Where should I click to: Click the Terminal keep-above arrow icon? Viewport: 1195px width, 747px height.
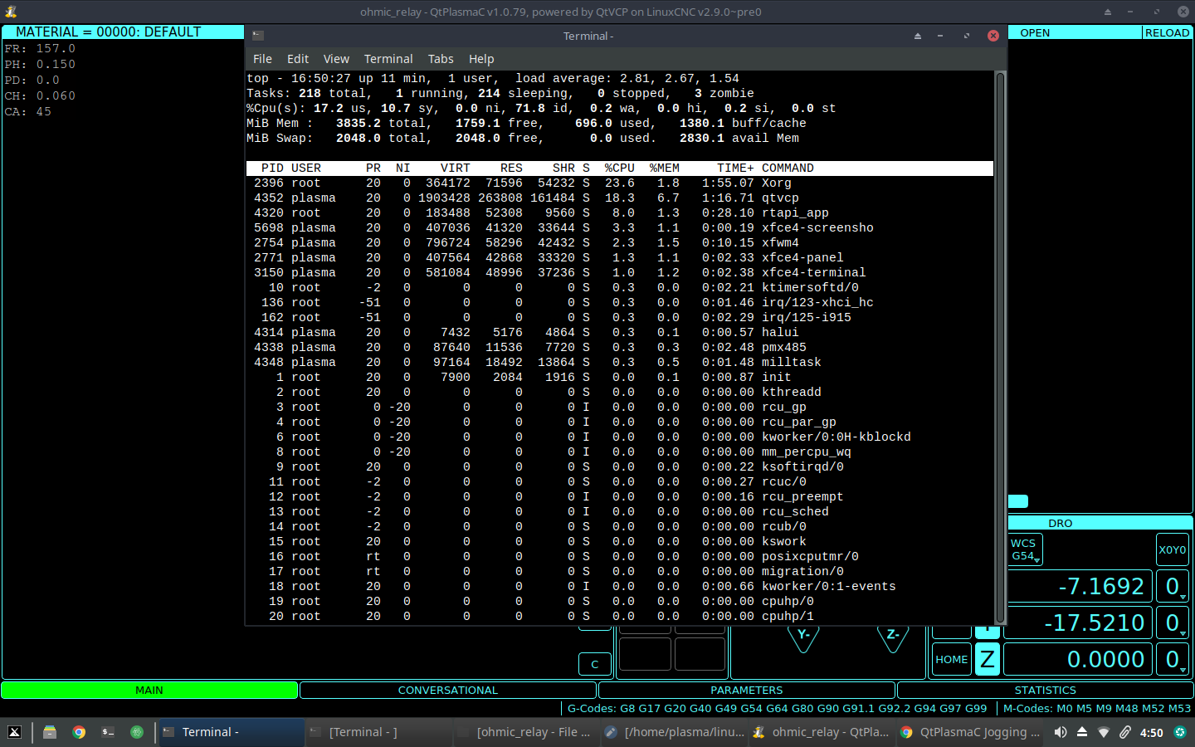(918, 36)
